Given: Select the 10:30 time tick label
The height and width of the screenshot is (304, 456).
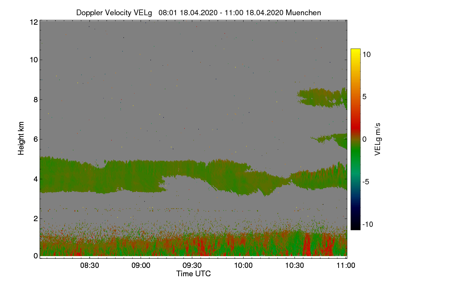Looking at the screenshot, I should coord(295,266).
